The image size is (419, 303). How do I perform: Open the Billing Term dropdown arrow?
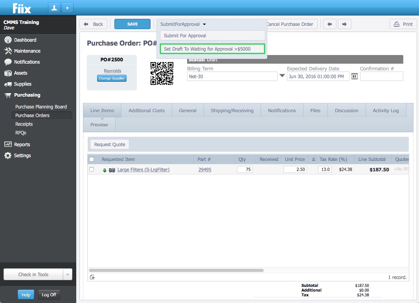coord(282,75)
